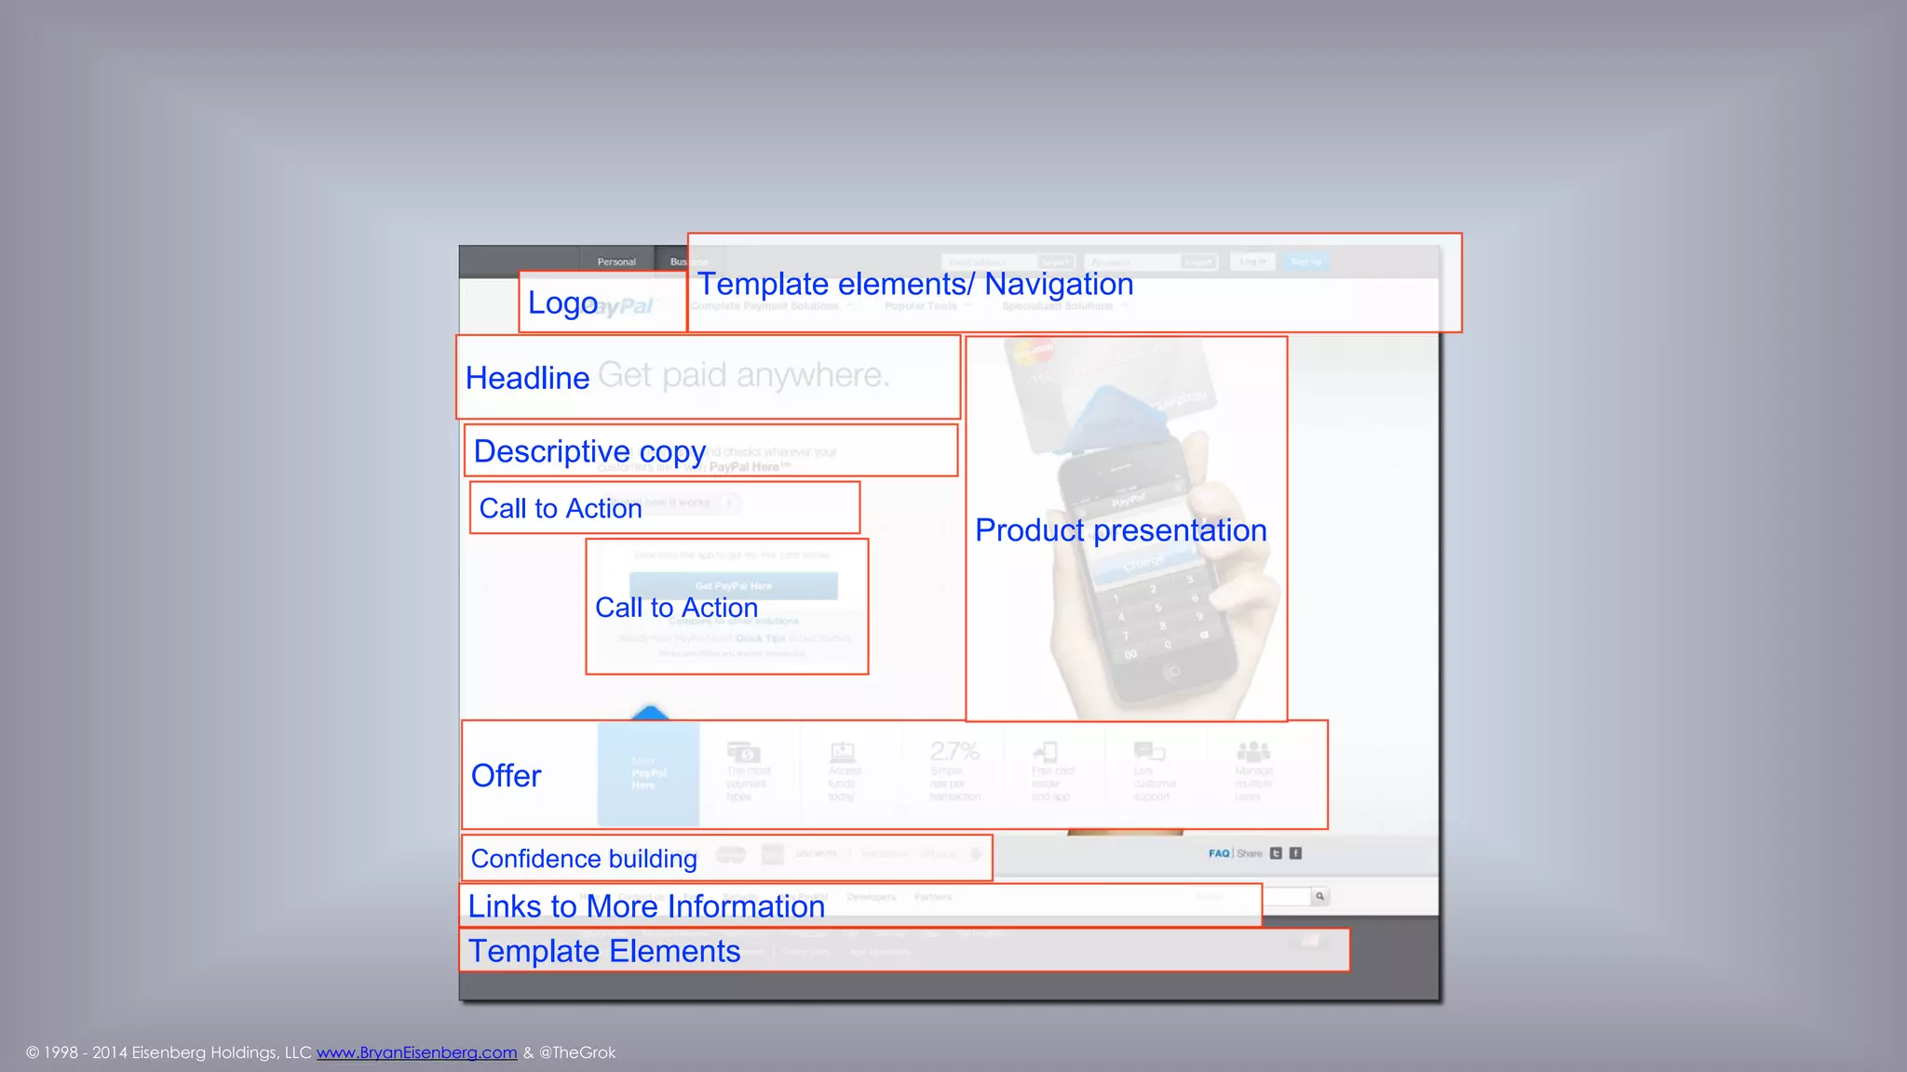Expand the Popular Tools menu

coord(927,306)
